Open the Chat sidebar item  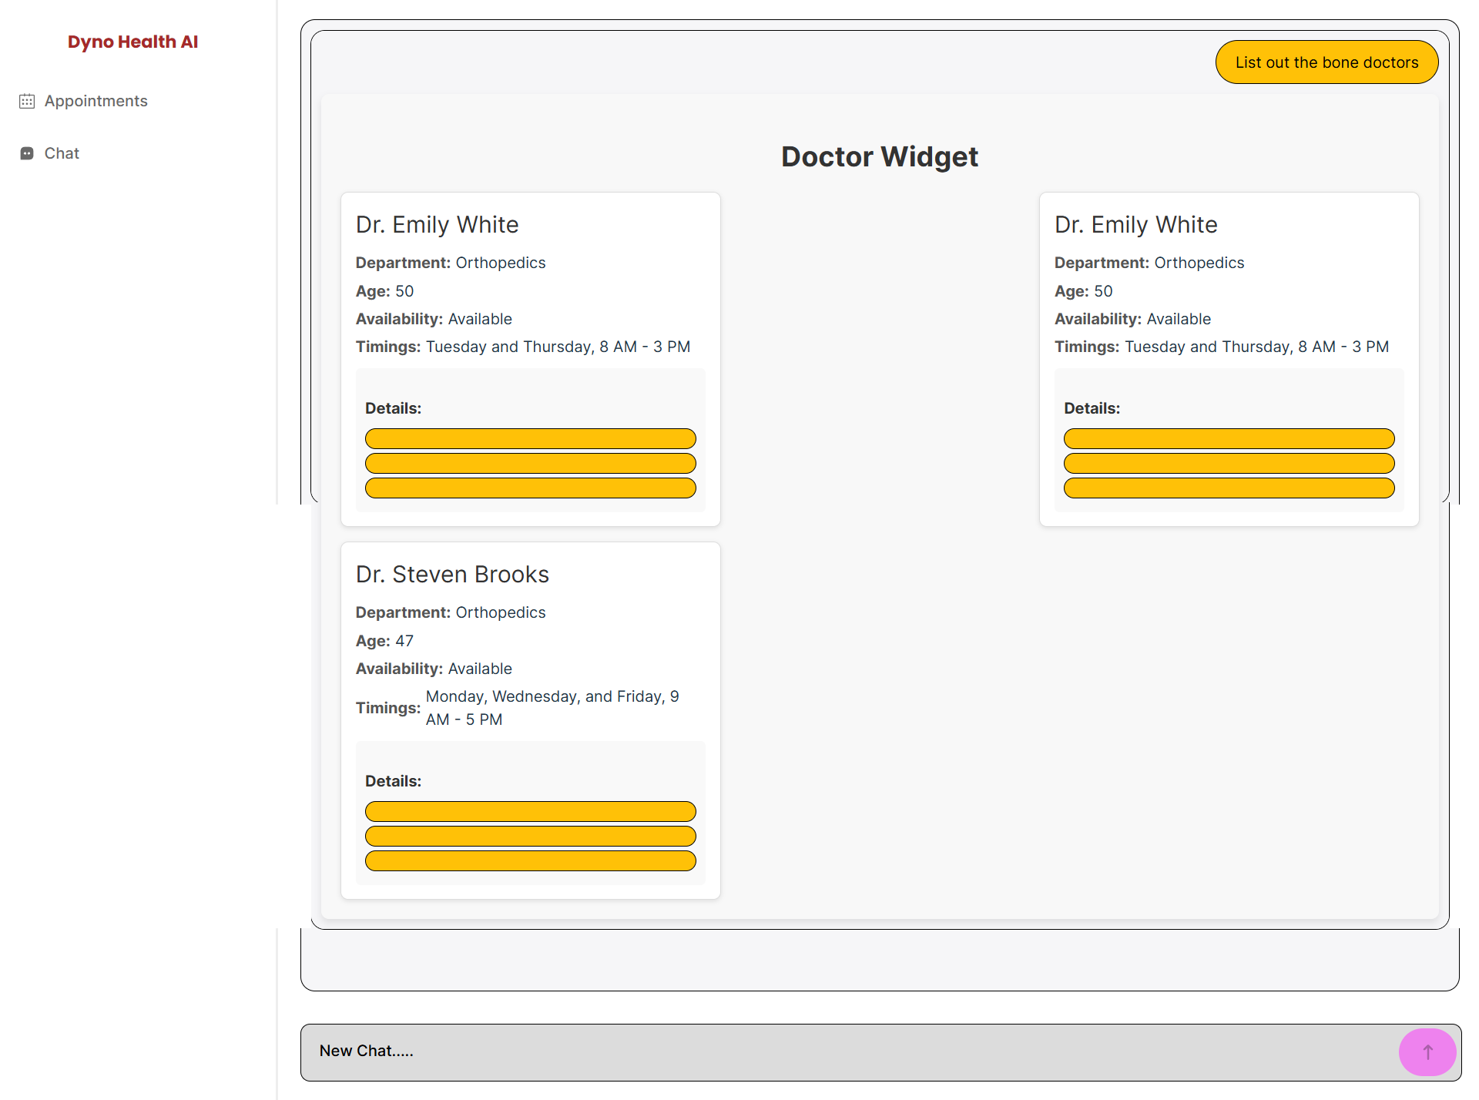pyautogui.click(x=62, y=153)
